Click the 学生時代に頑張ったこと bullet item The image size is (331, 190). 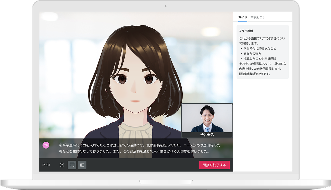260,49
